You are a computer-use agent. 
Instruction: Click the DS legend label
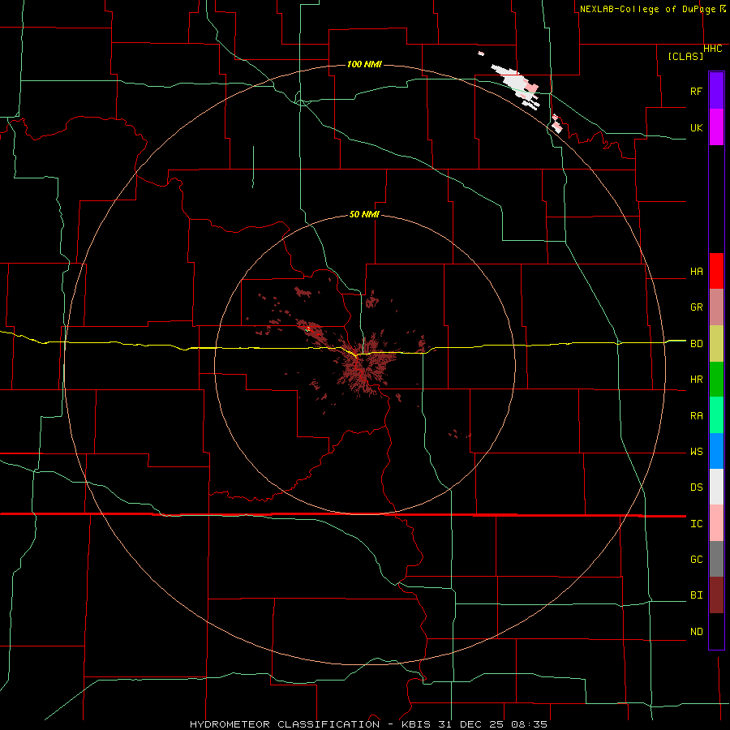pyautogui.click(x=696, y=487)
